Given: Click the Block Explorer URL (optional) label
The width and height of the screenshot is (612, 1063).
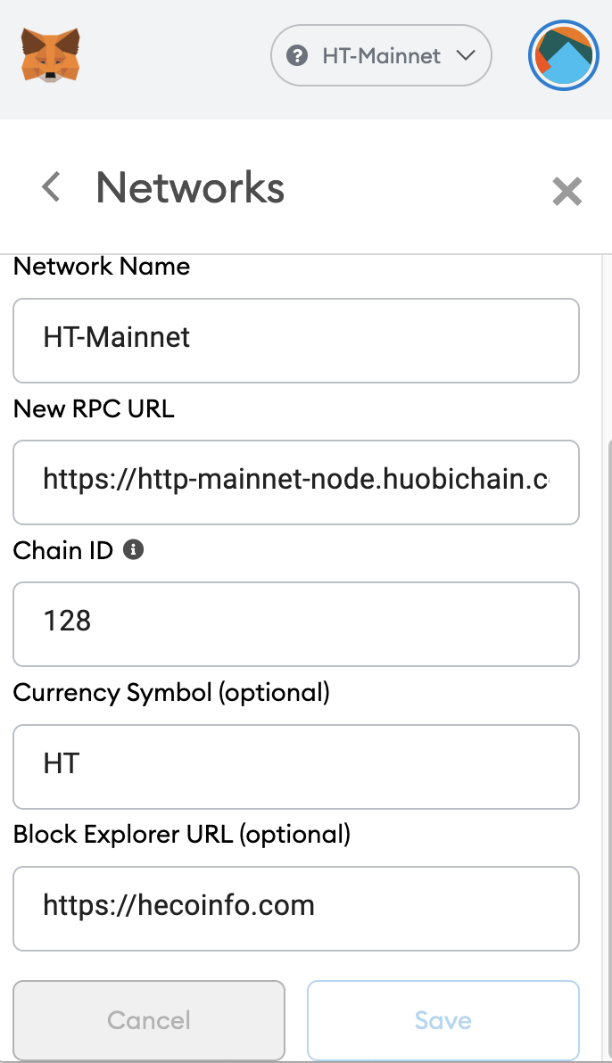Looking at the screenshot, I should click(x=182, y=835).
